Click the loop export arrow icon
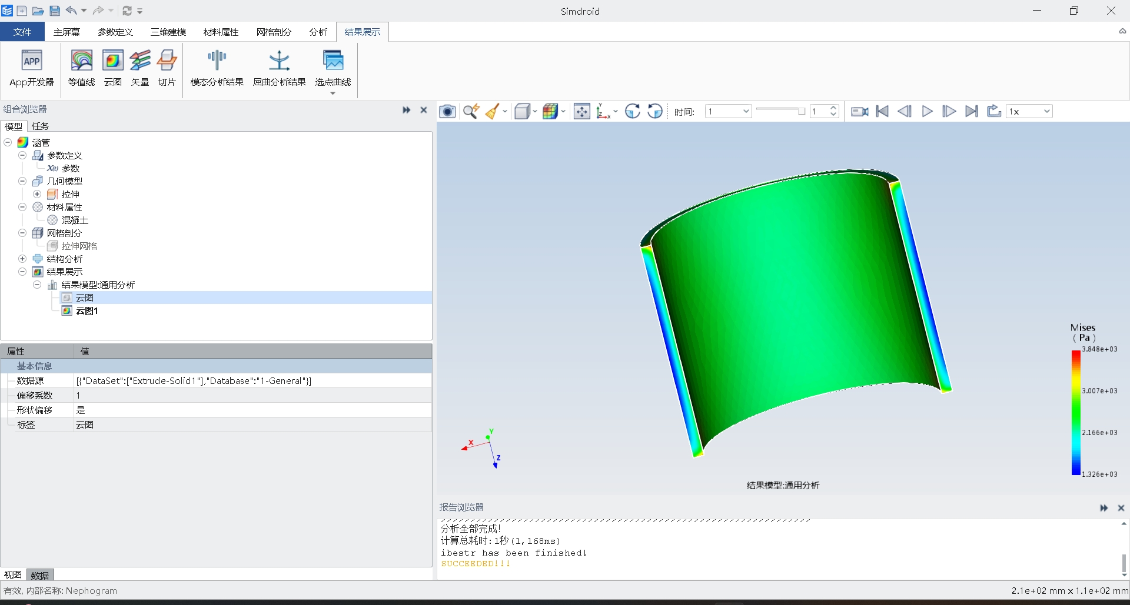1130x605 pixels. [994, 111]
